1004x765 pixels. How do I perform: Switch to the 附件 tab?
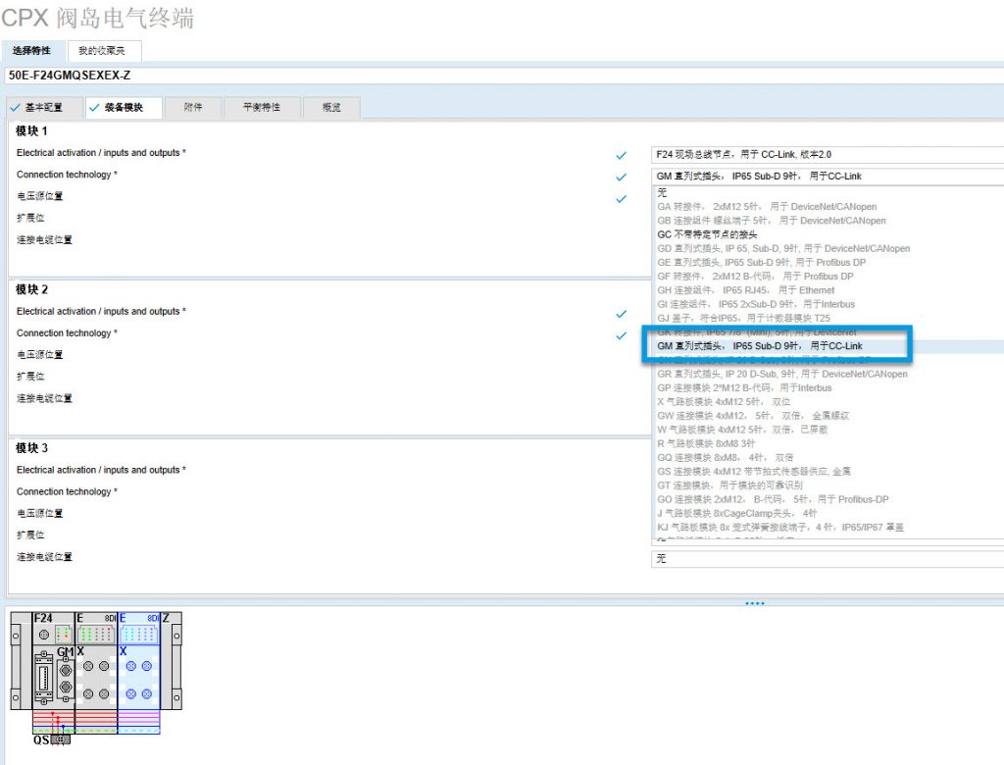point(193,107)
